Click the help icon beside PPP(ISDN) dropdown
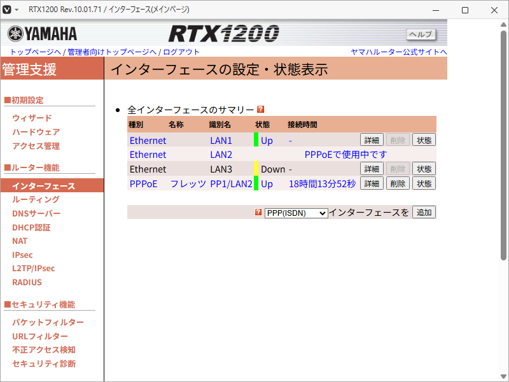The image size is (509, 382). [258, 212]
